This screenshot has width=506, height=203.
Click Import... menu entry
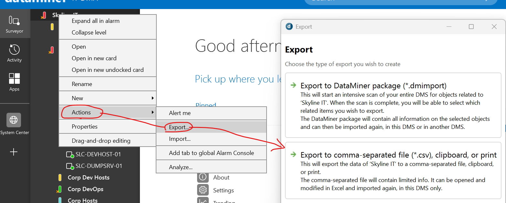[180, 139]
